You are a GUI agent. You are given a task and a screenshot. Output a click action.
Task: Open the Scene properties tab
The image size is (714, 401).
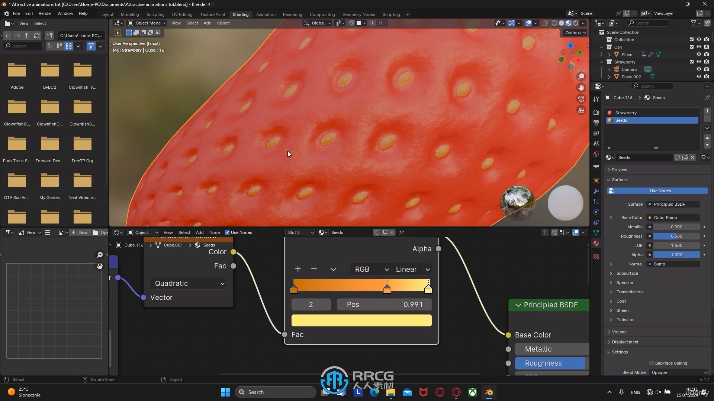[596, 144]
